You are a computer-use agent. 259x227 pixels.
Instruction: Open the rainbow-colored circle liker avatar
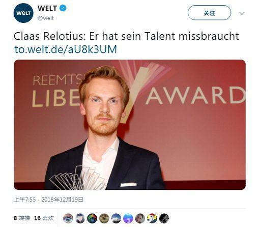(92, 218)
